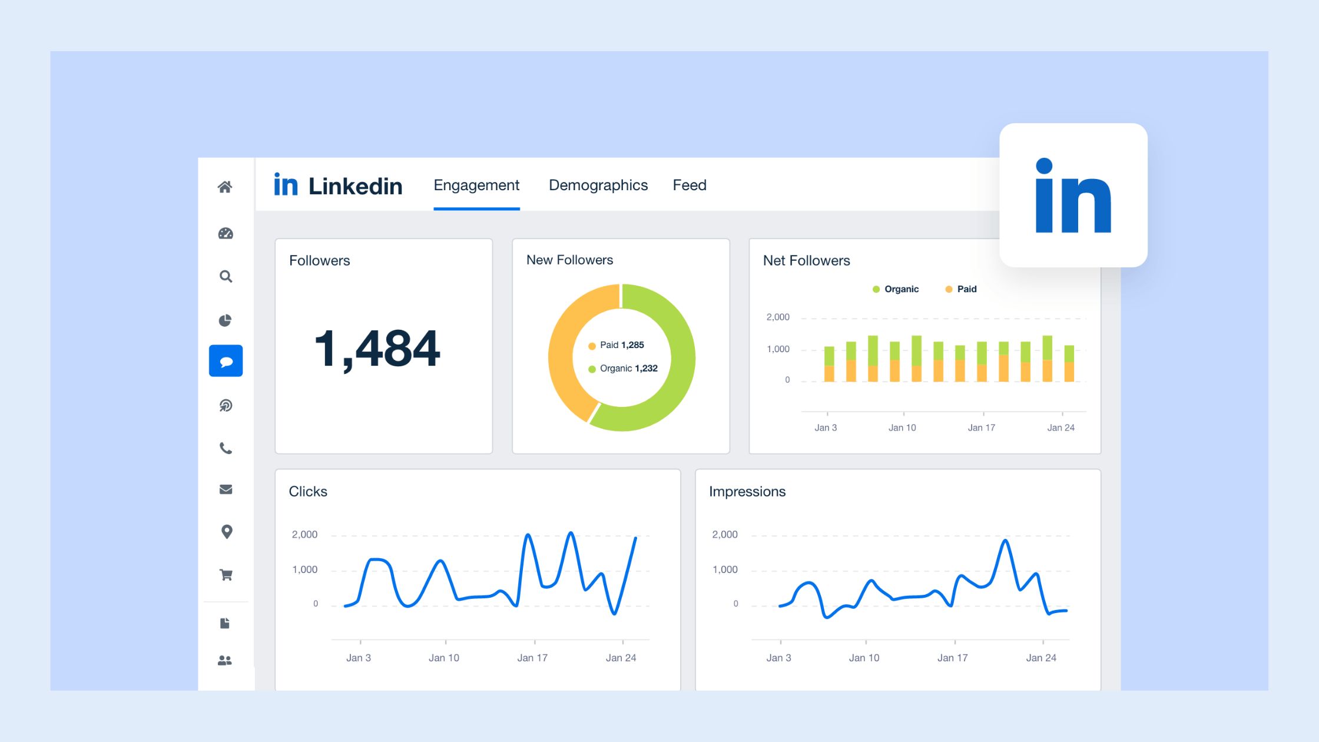This screenshot has height=742, width=1319.
Task: Open the shopping cart ecommerce icon
Action: tap(226, 575)
